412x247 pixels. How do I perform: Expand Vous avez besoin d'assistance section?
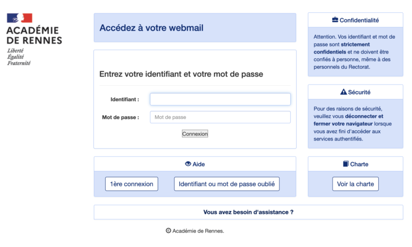tap(248, 212)
